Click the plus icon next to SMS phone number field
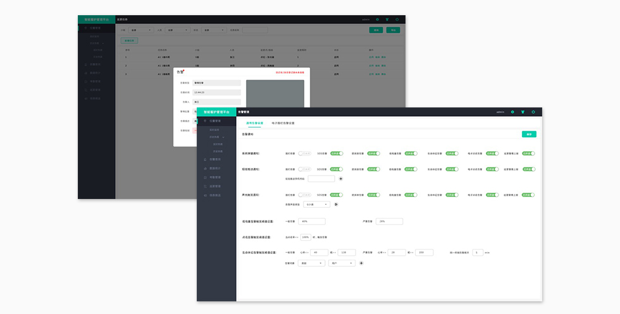This screenshot has height=314, width=620. (x=341, y=179)
